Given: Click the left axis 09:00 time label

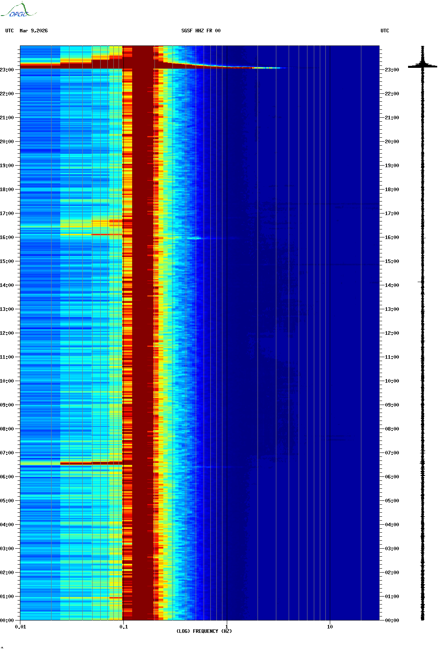Looking at the screenshot, I should pyautogui.click(x=7, y=405).
